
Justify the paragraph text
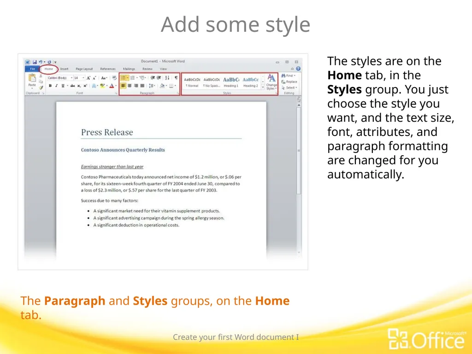pyautogui.click(x=142, y=86)
